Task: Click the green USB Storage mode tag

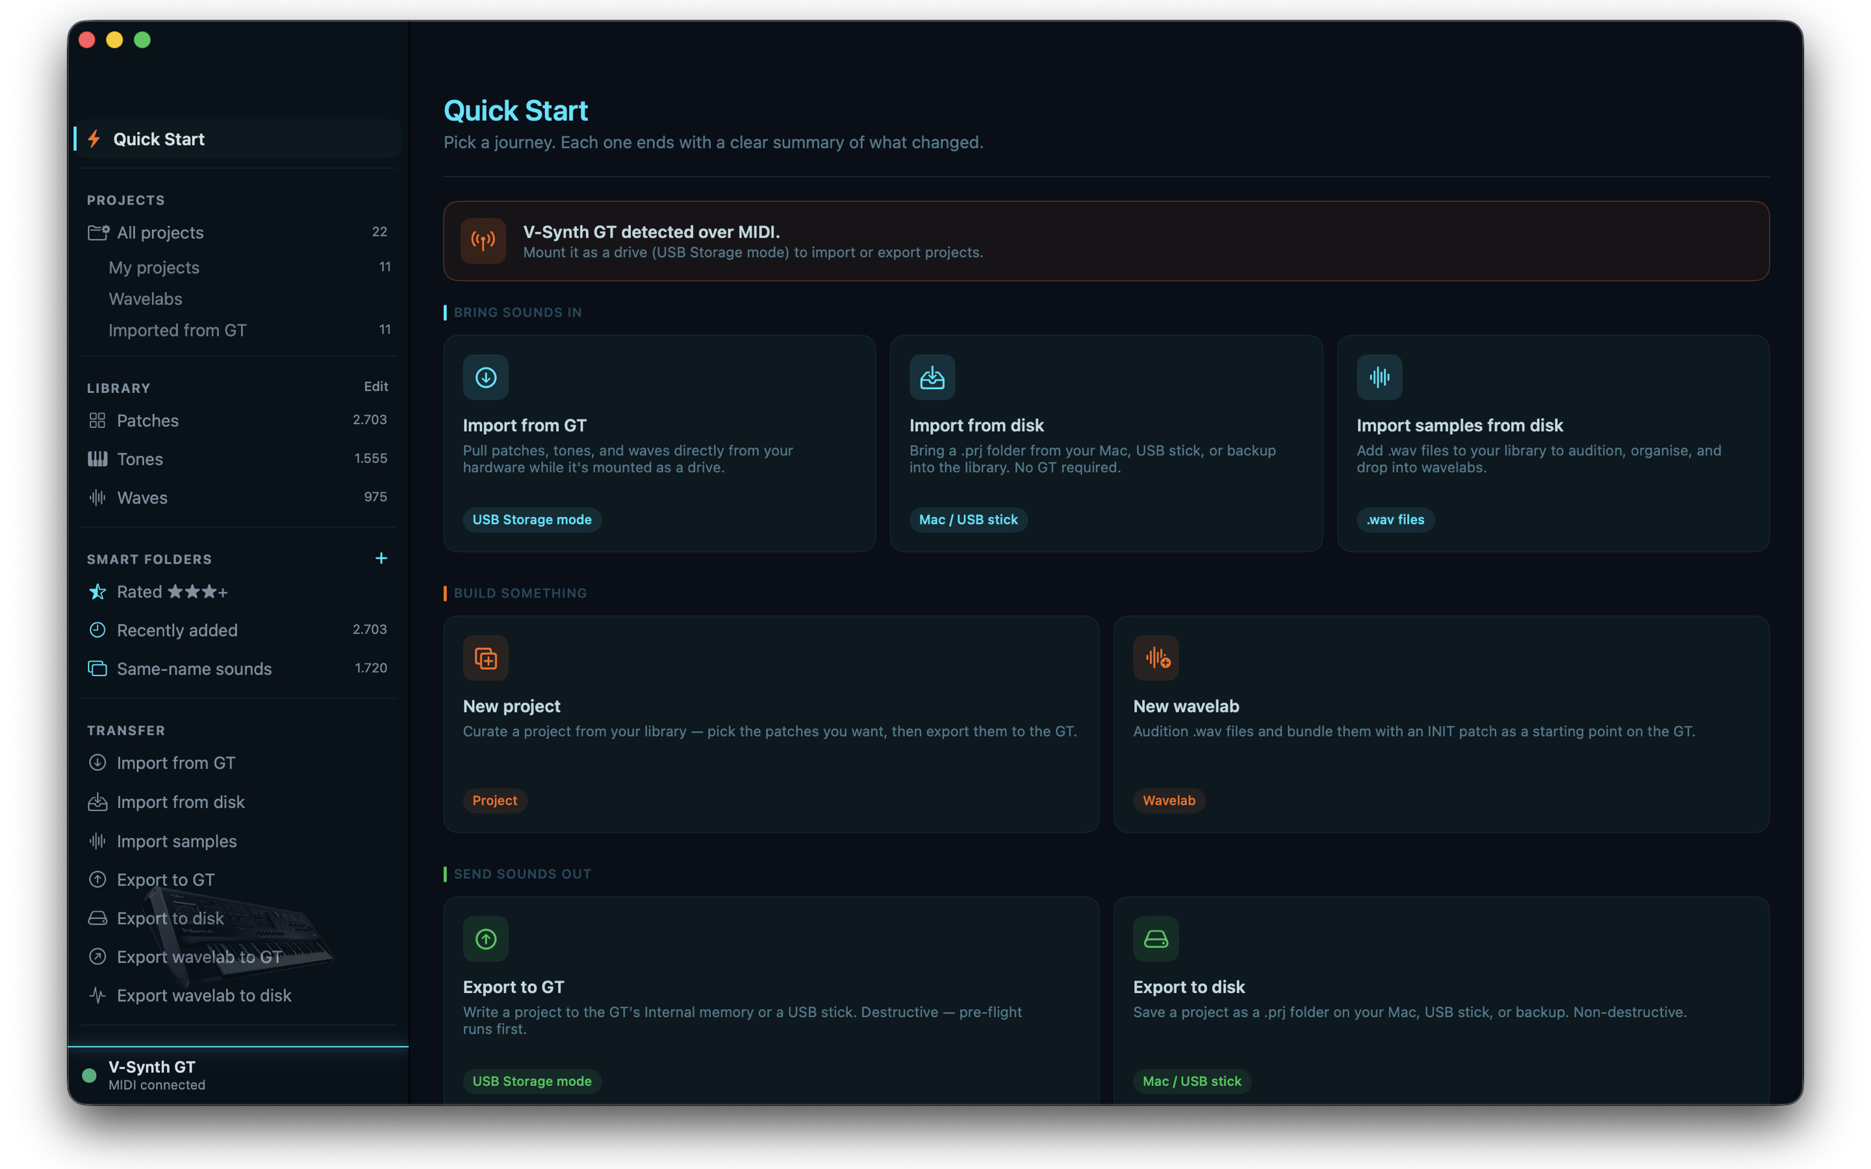Action: (x=532, y=1081)
